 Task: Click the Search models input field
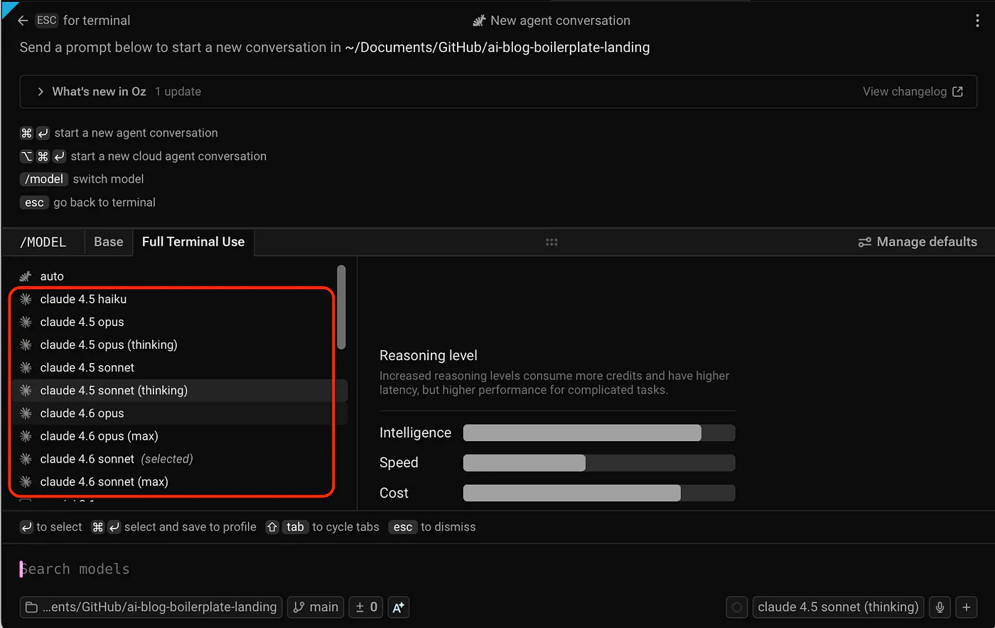pos(497,569)
